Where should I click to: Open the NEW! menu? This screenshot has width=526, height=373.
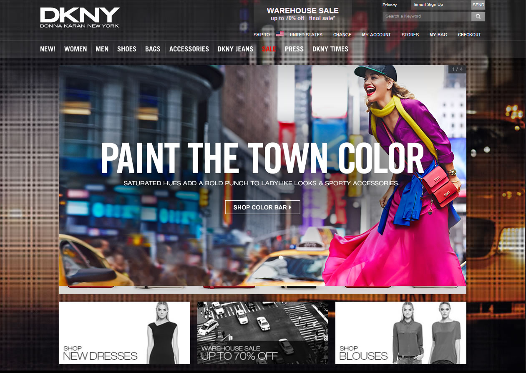point(48,49)
